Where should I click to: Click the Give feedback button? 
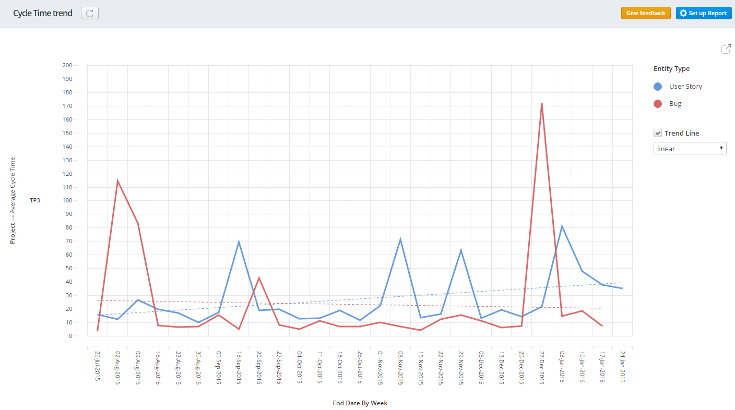(x=646, y=13)
